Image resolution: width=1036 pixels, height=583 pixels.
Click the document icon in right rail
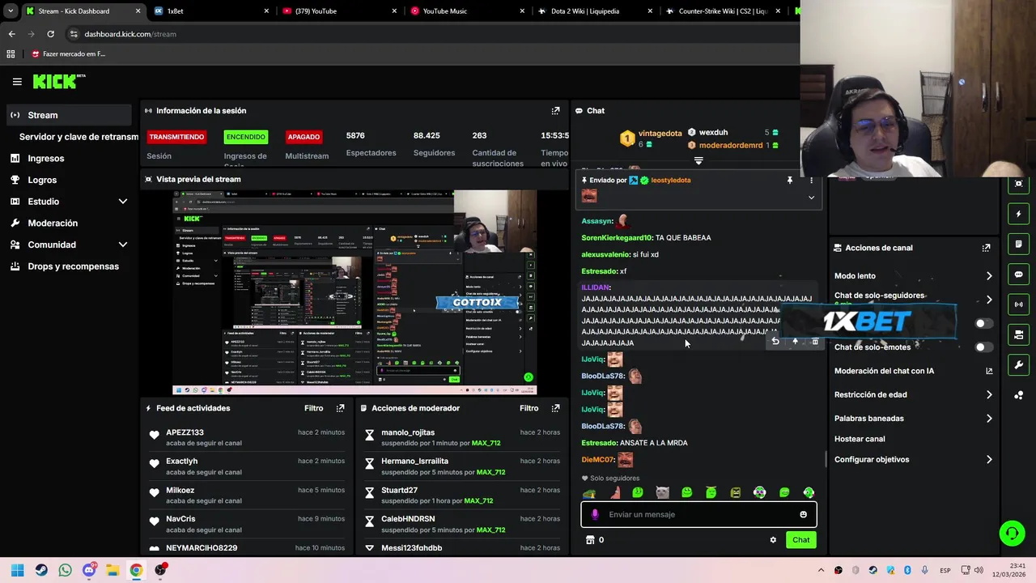tap(1018, 244)
